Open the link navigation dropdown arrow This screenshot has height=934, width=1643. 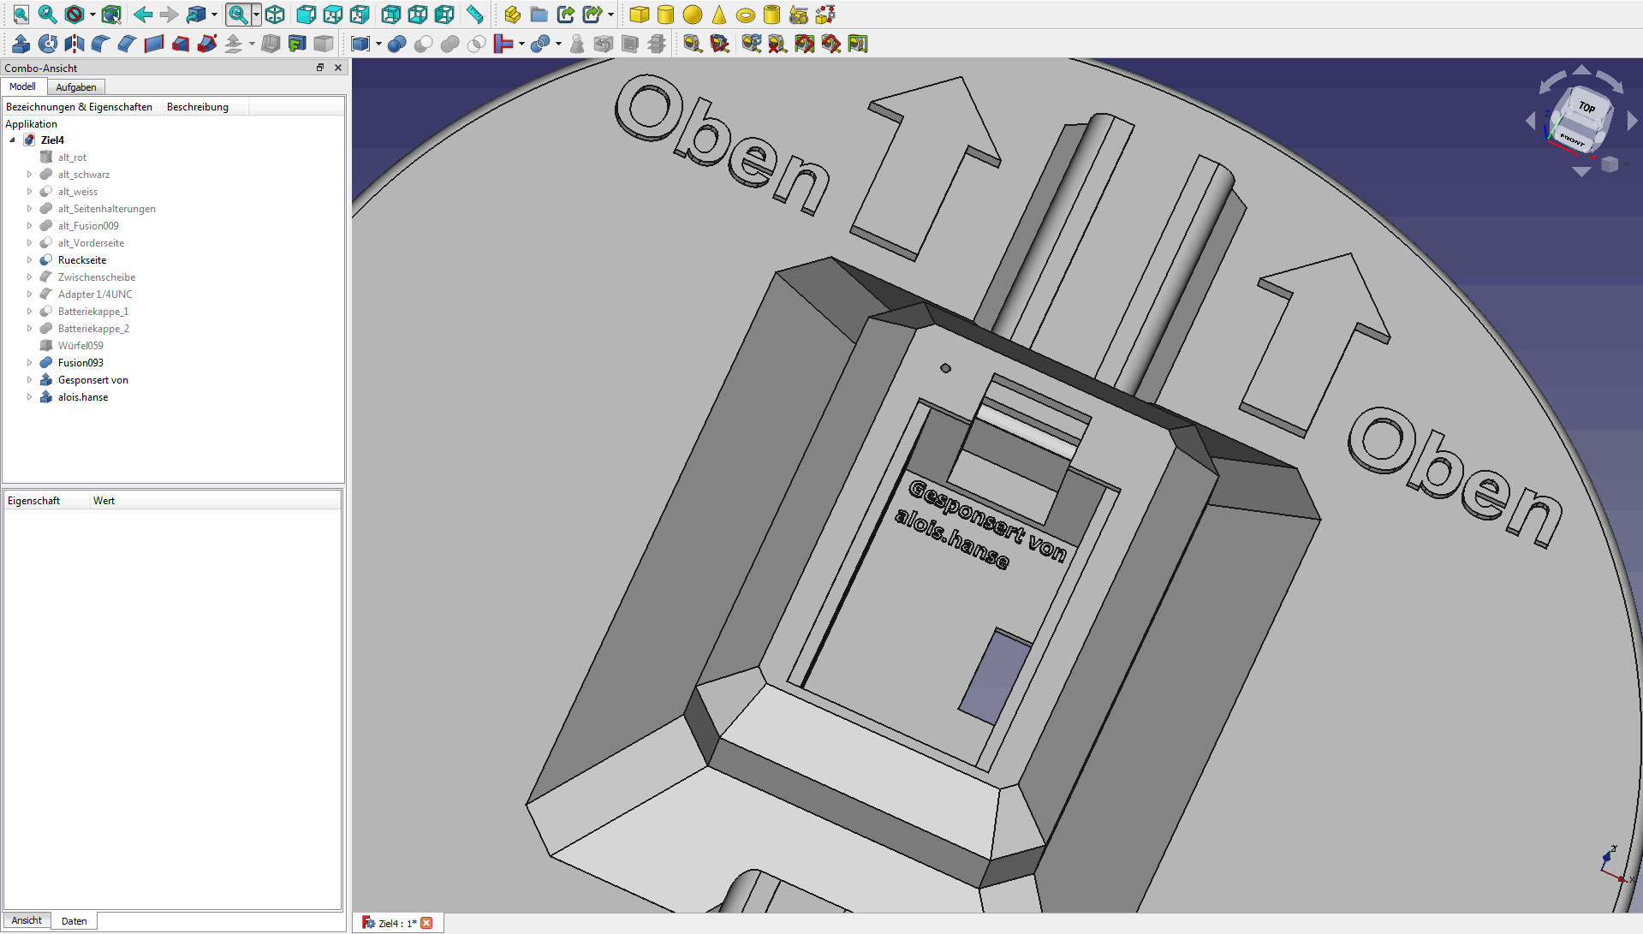tap(214, 15)
